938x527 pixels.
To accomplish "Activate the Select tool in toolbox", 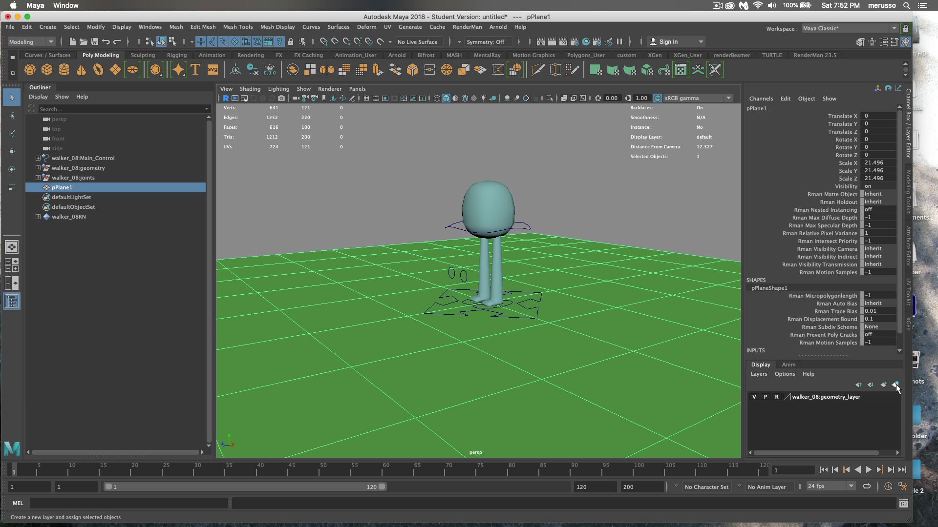I will tap(12, 97).
